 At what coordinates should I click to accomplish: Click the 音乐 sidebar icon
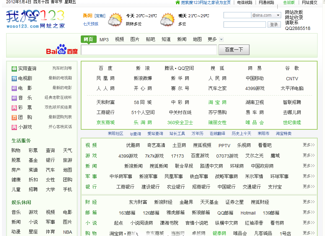point(14,98)
